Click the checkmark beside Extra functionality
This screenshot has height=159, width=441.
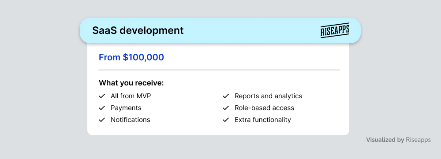coord(226,120)
